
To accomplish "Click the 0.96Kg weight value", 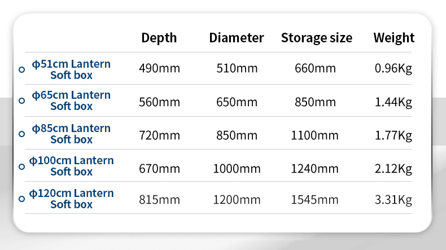I will [x=393, y=68].
